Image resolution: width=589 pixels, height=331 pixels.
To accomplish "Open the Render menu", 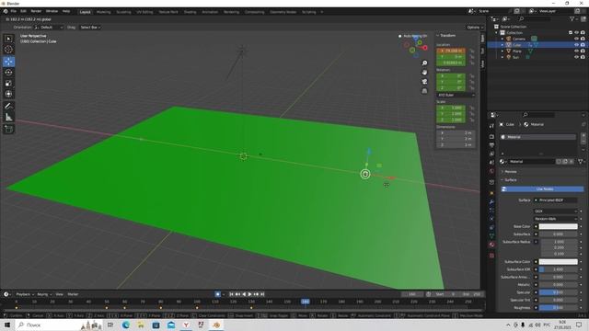I will click(36, 12).
